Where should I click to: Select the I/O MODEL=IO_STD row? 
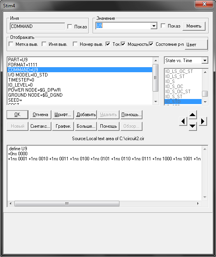click(80, 75)
